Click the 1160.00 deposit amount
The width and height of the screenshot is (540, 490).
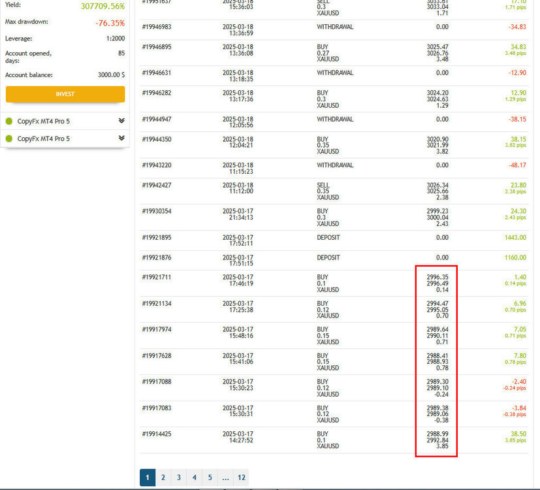[515, 257]
